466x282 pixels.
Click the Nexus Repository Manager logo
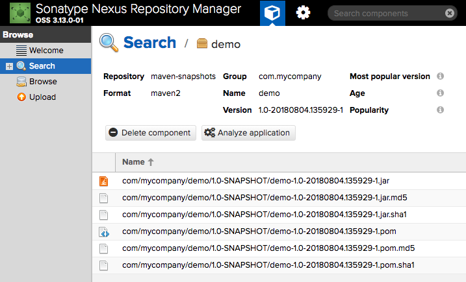coord(20,13)
